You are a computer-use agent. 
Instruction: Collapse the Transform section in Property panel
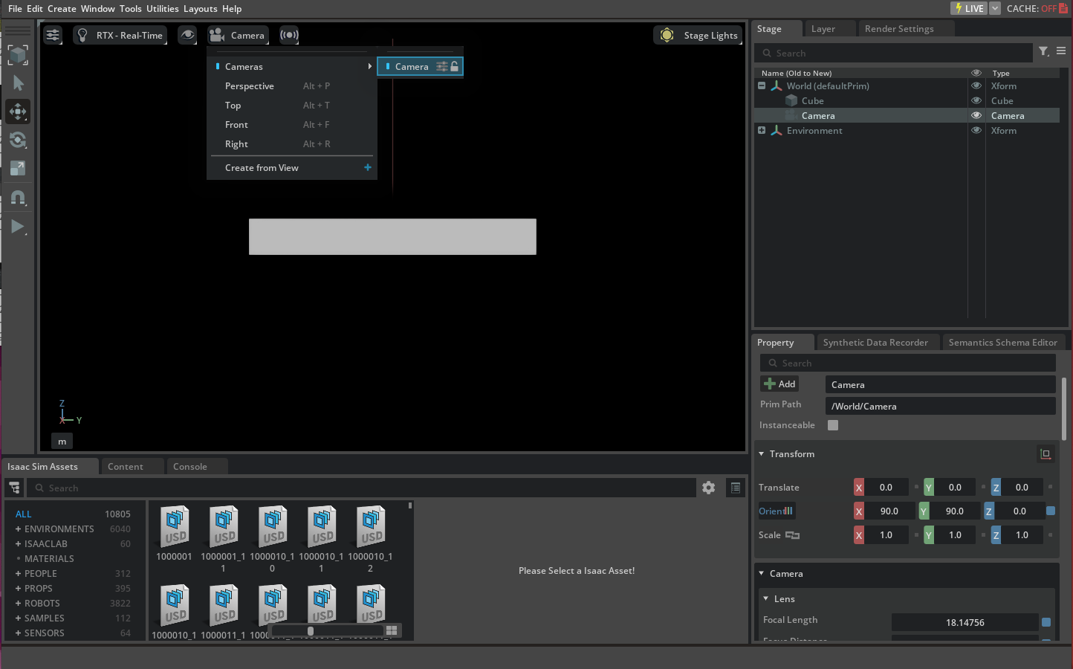pos(761,453)
